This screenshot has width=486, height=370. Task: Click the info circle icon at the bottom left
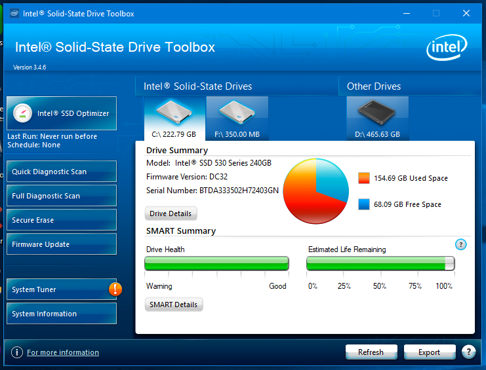(x=17, y=352)
